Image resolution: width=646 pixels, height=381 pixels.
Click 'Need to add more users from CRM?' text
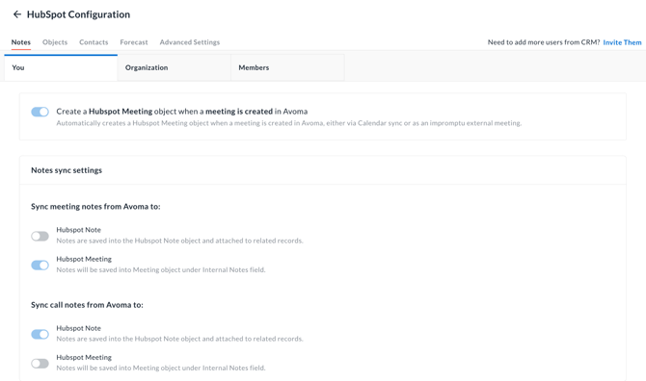click(x=544, y=42)
